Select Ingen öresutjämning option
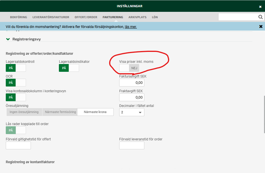The width and height of the screenshot is (265, 173). click(x=24, y=112)
